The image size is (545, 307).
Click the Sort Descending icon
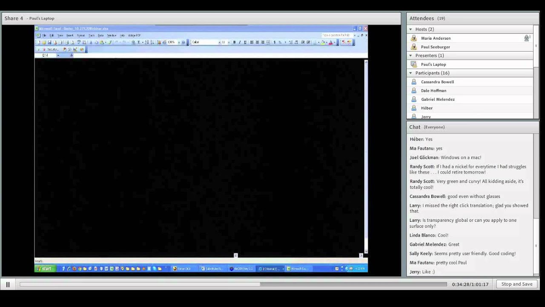pos(152,42)
